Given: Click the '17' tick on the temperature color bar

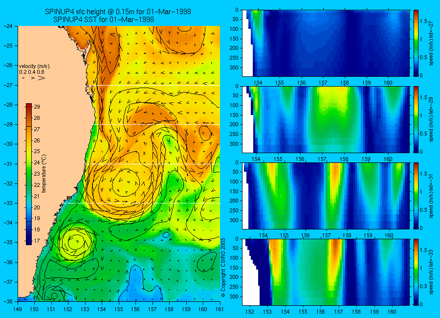Looking at the screenshot, I should point(37,241).
